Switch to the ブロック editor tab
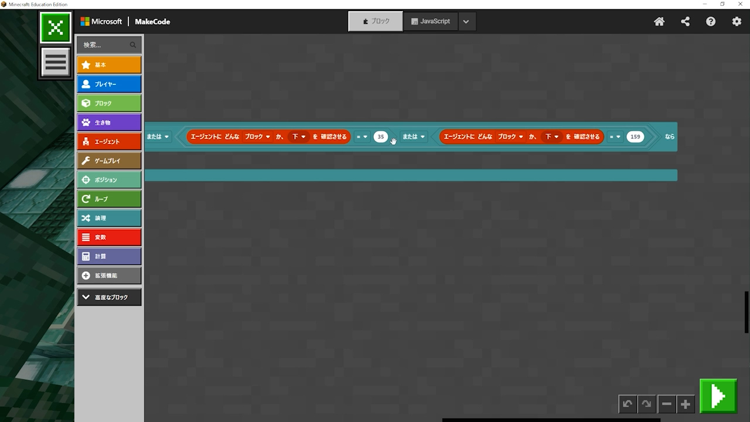This screenshot has height=422, width=750. point(376,22)
